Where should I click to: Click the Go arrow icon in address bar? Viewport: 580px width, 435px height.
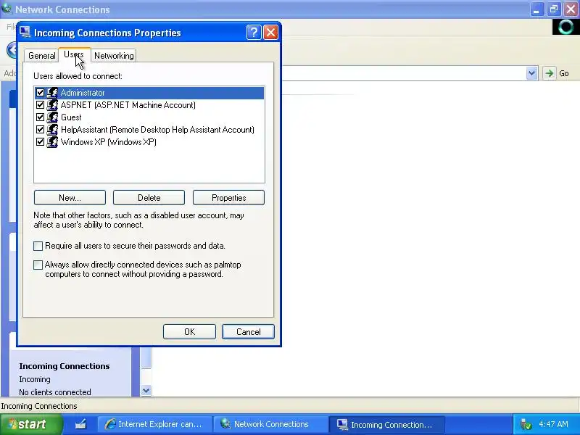click(550, 73)
